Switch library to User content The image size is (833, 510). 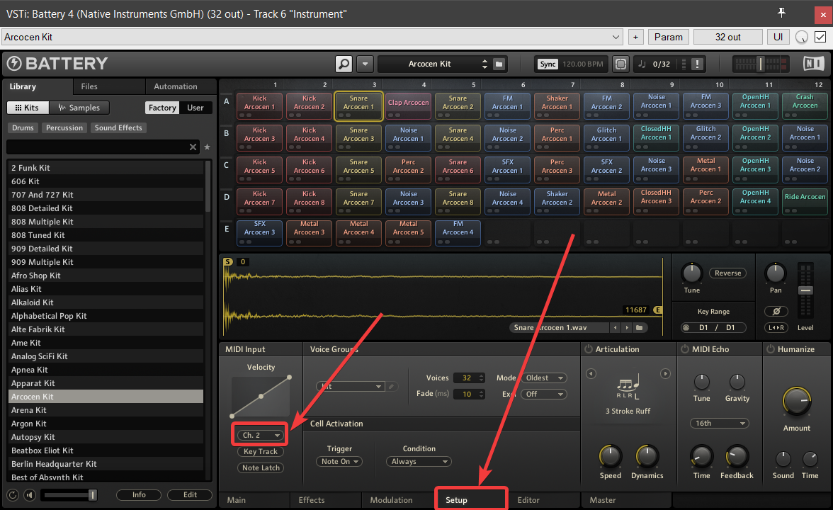(195, 108)
